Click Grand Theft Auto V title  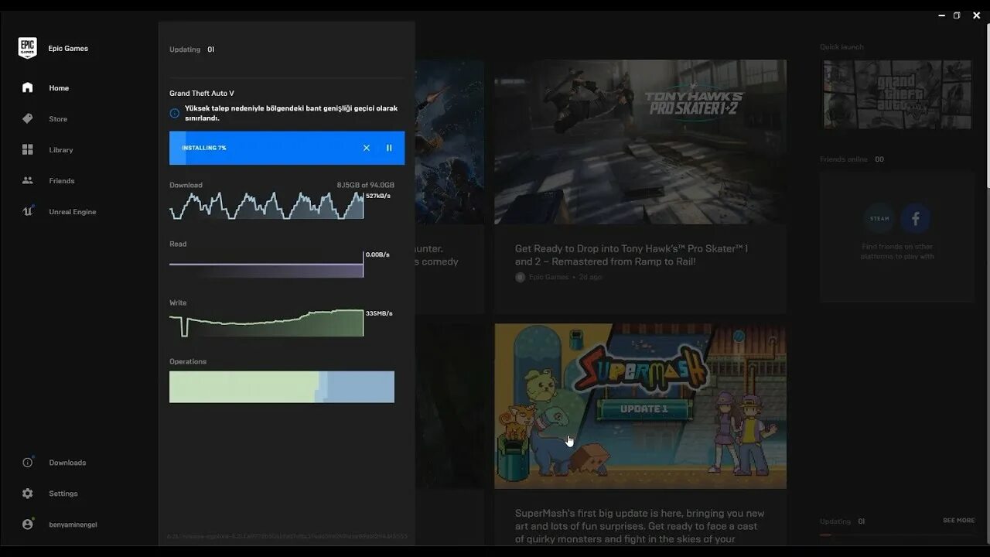(x=202, y=94)
